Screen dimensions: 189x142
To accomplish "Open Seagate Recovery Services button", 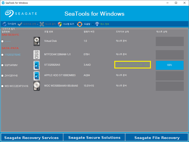I will 32,137.
